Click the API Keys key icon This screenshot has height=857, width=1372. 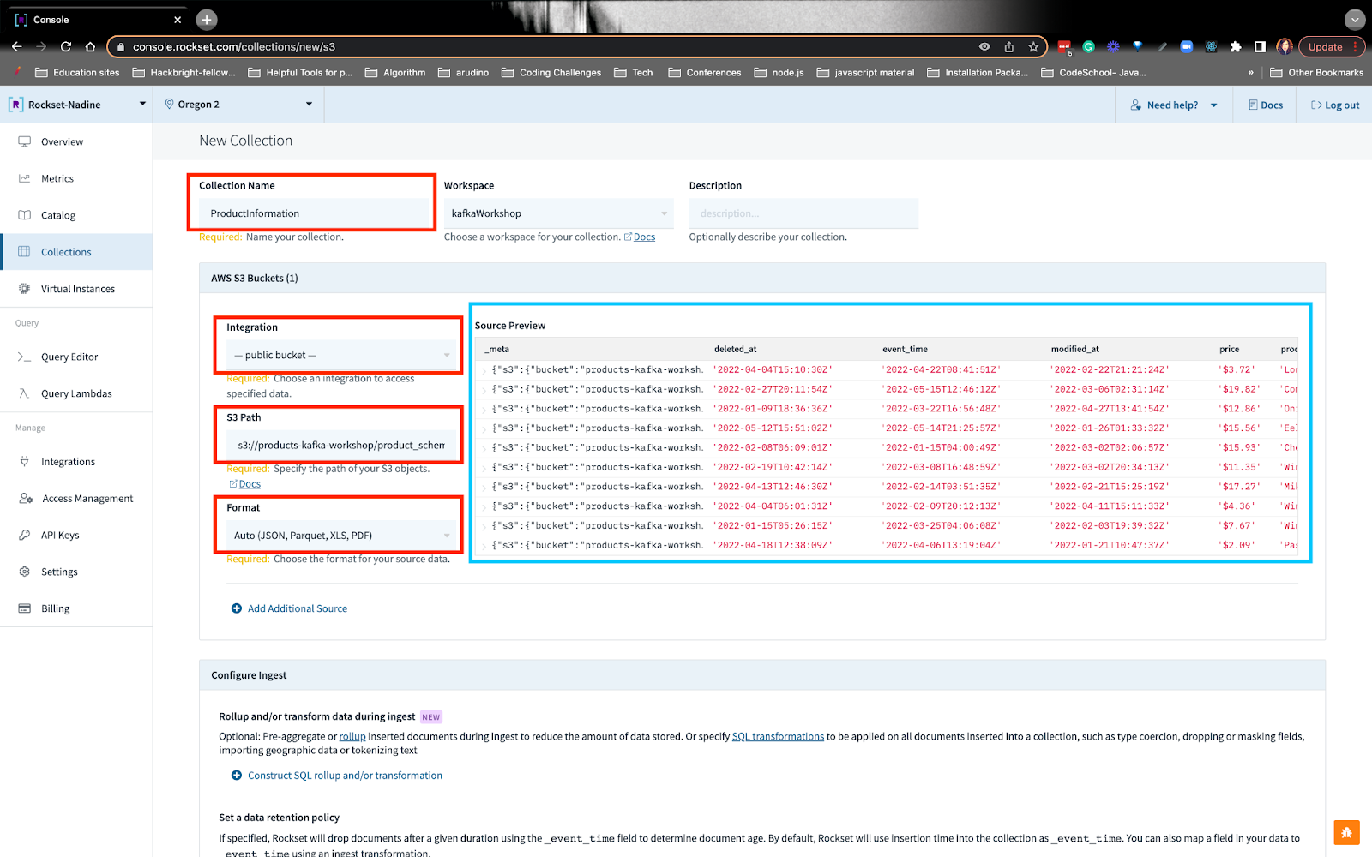(x=24, y=535)
